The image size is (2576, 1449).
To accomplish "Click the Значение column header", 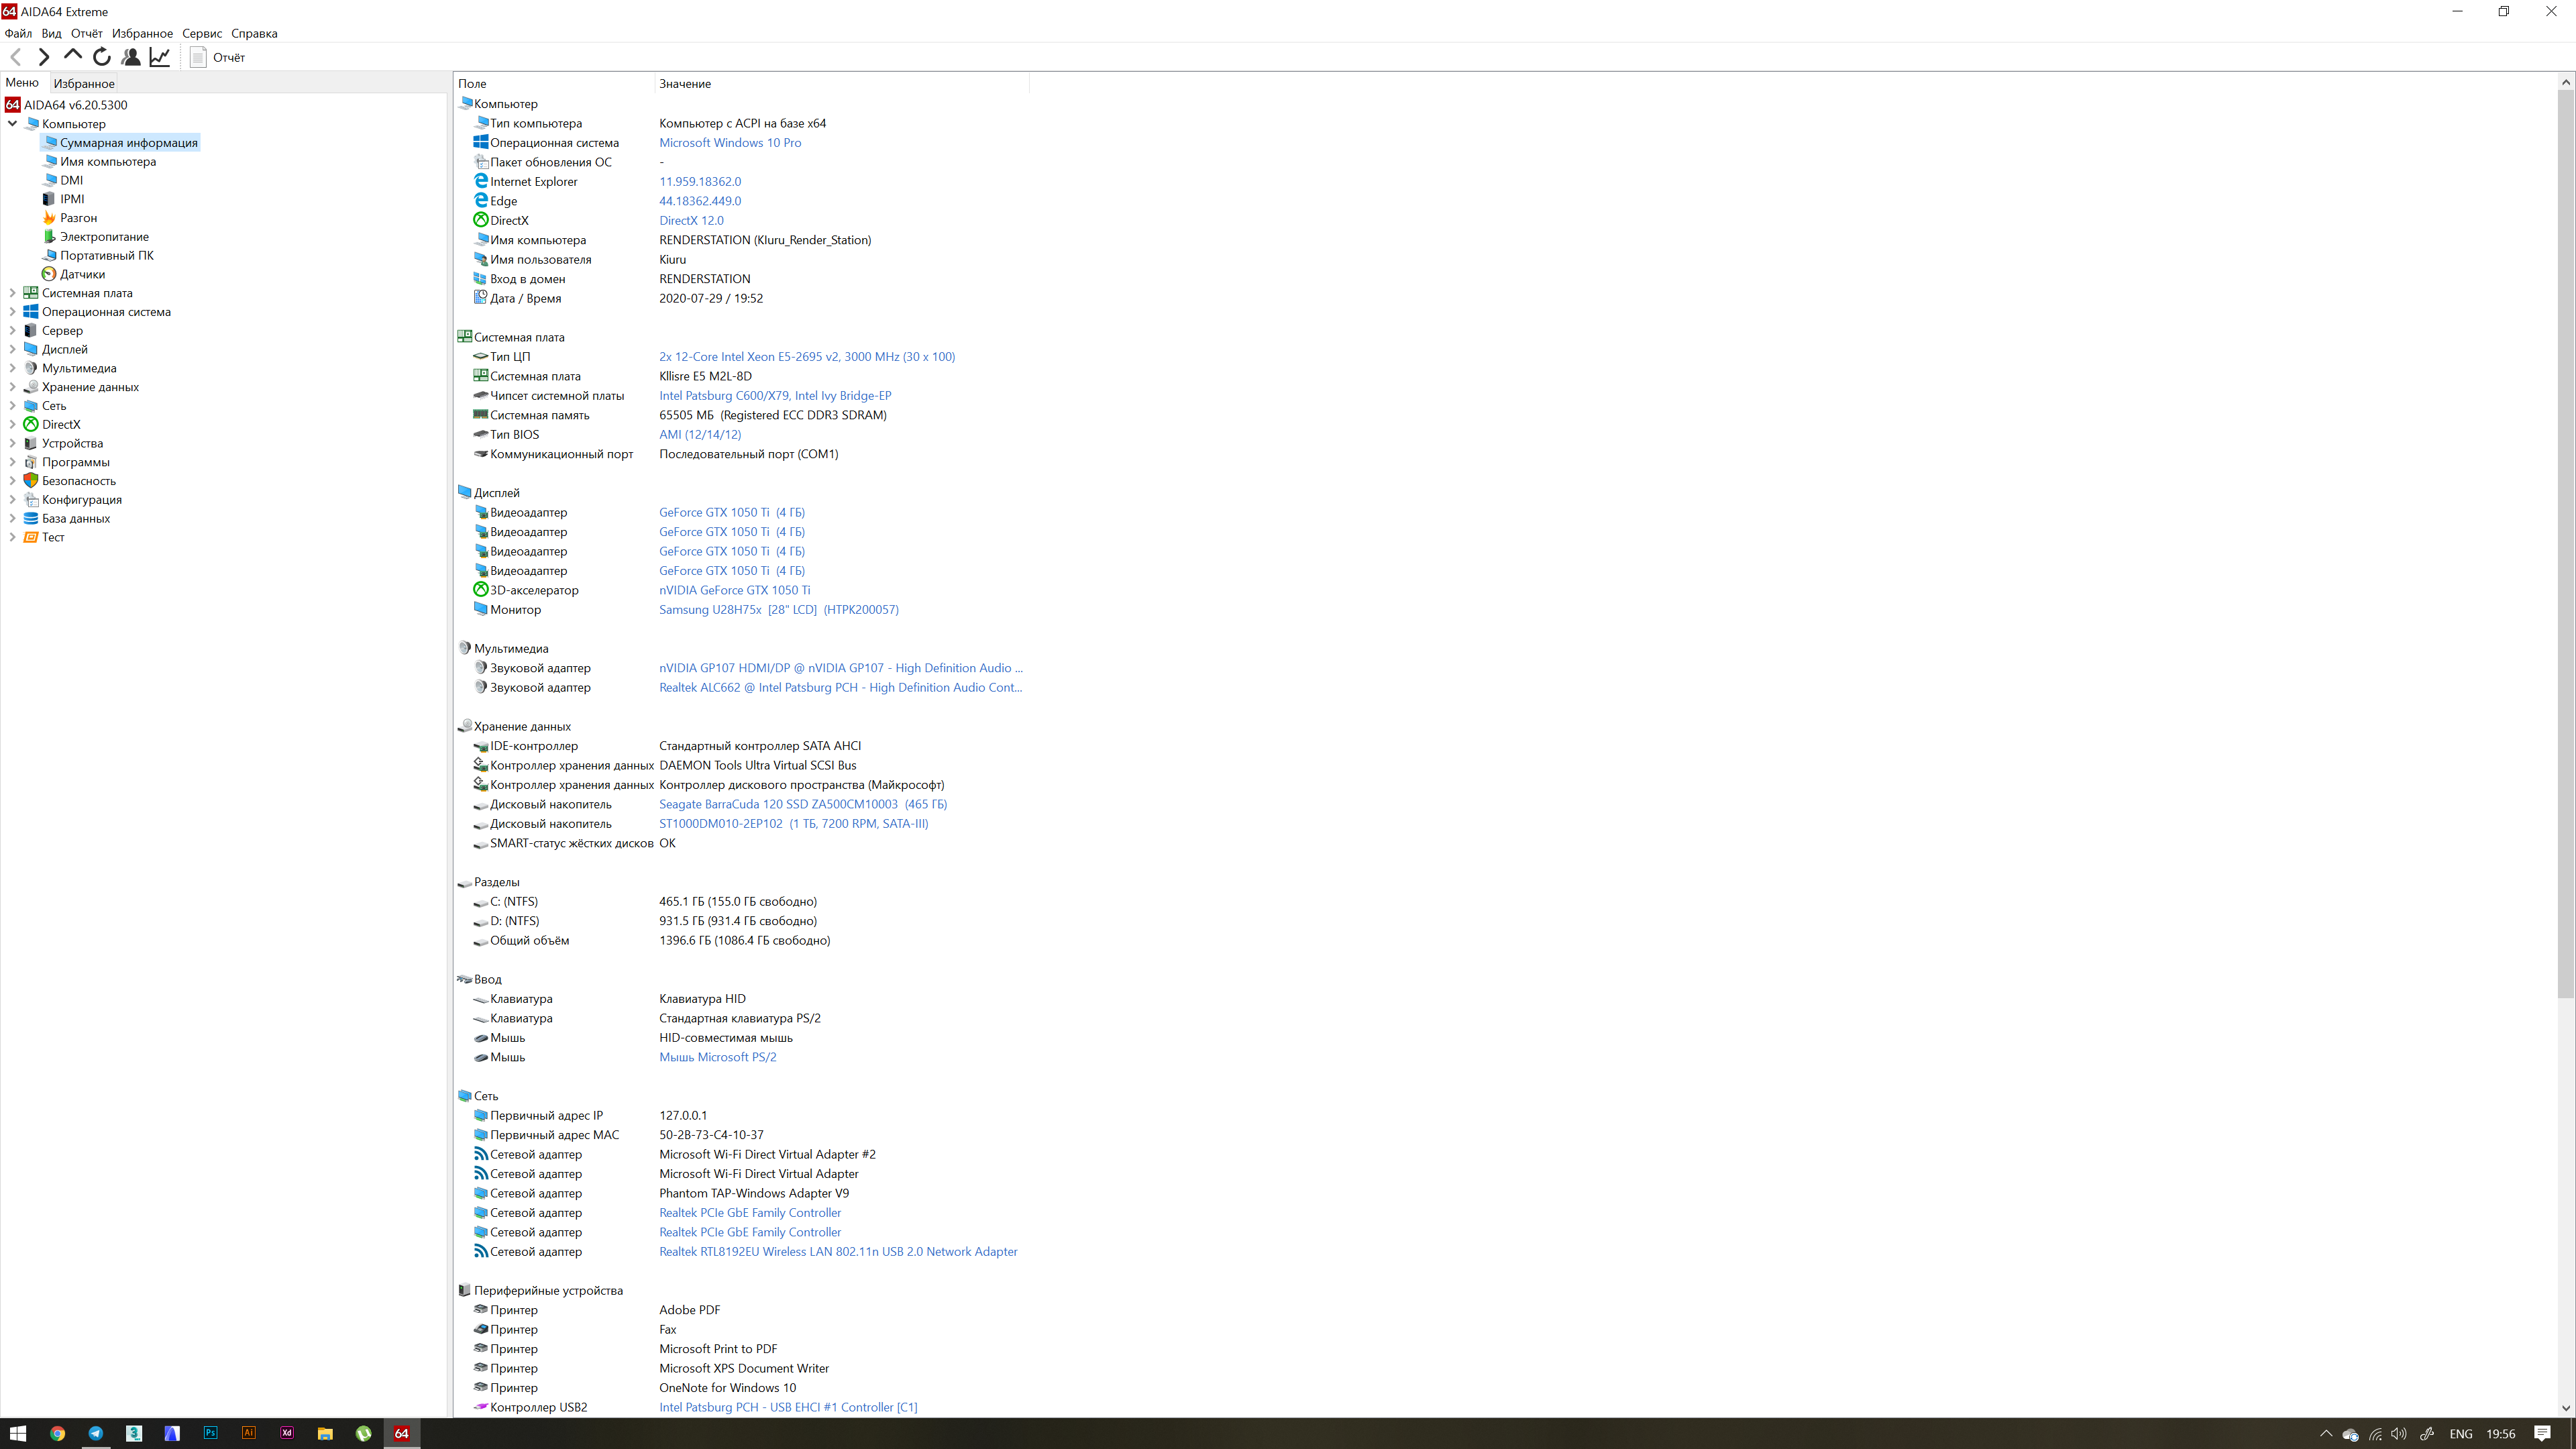I will pos(841,84).
